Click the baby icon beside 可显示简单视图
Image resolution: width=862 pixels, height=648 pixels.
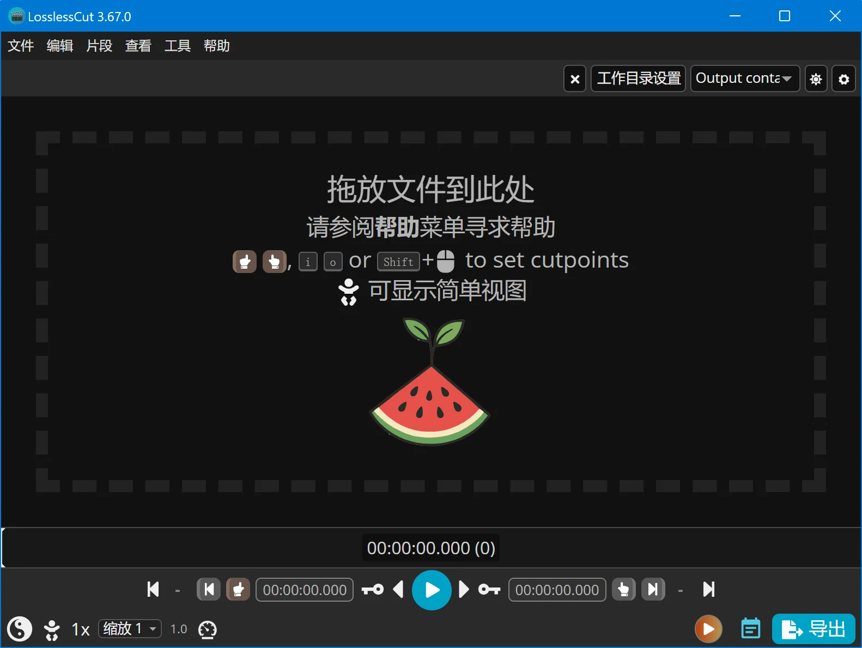click(x=349, y=292)
